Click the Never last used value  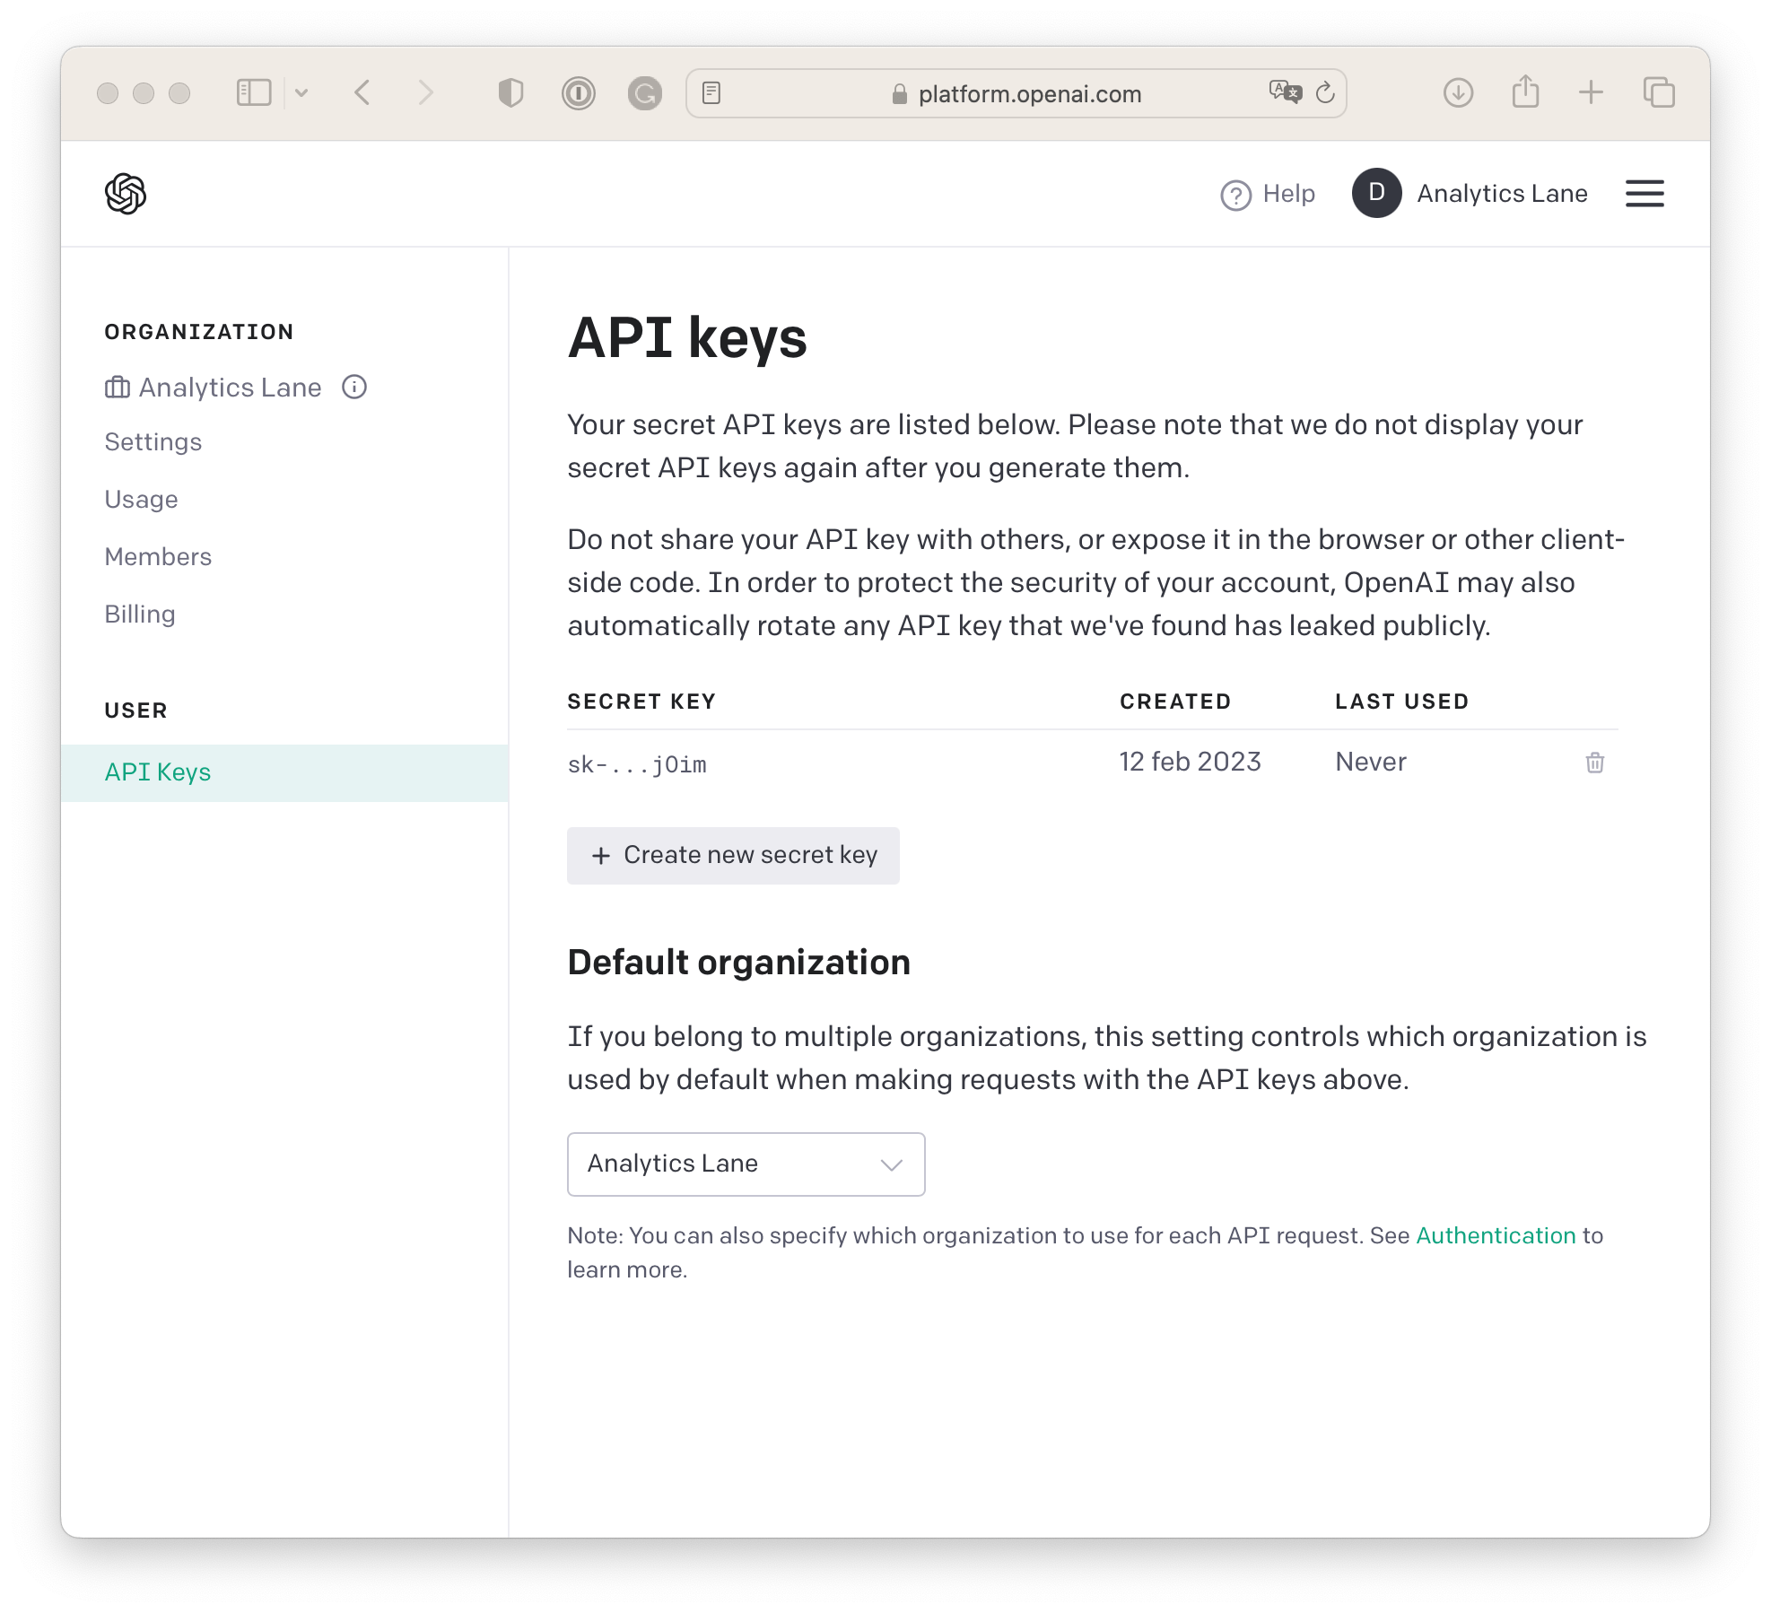1371,762
